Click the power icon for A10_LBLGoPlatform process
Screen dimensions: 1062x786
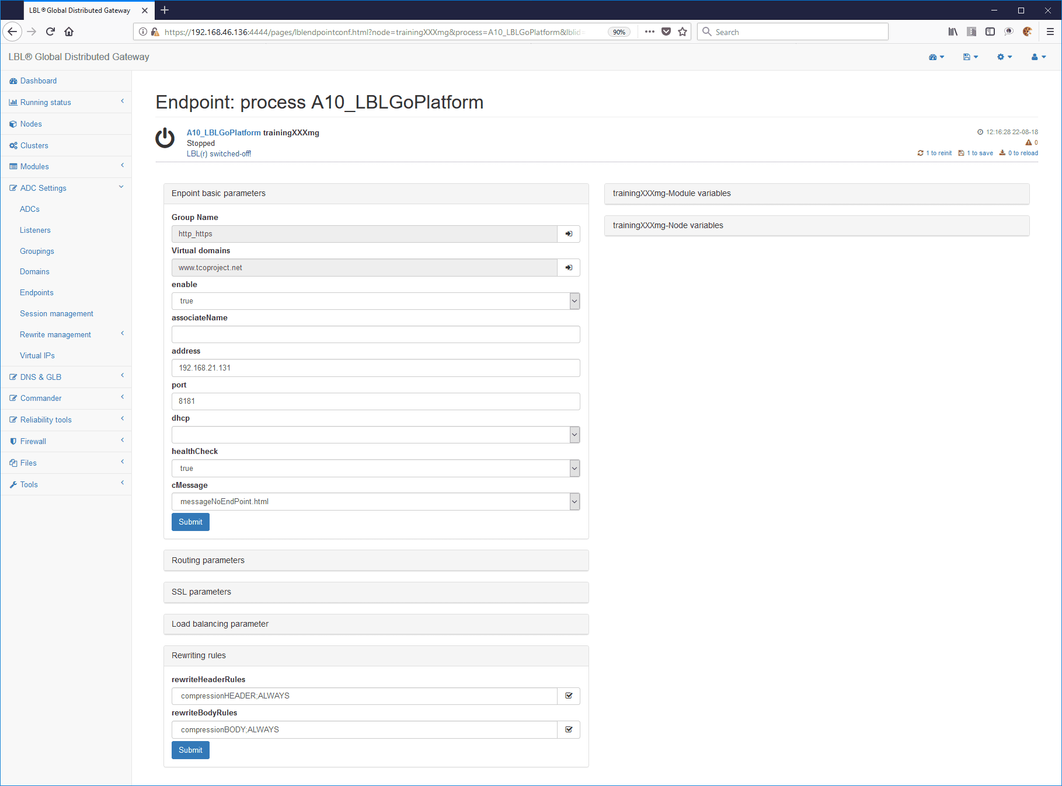point(165,138)
